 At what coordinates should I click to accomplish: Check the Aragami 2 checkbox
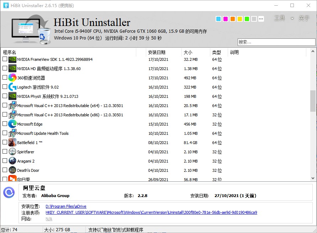click(x=5, y=161)
